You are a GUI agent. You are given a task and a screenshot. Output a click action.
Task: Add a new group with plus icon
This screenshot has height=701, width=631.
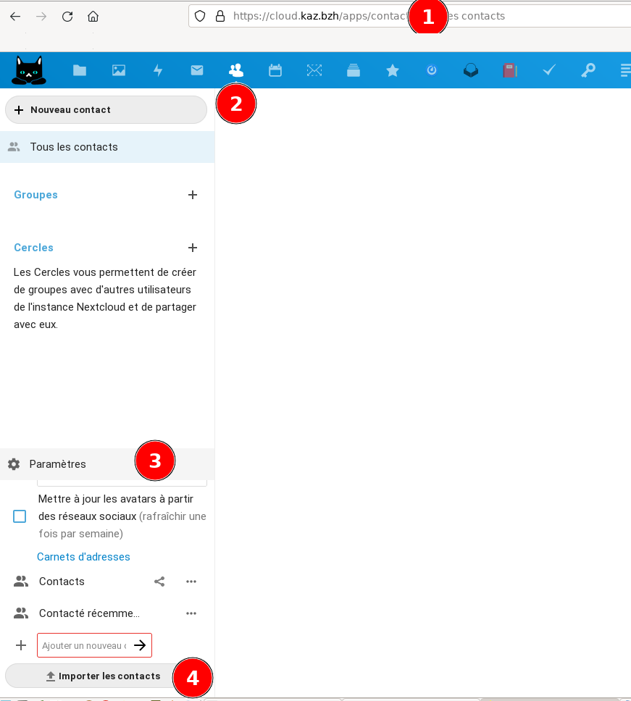click(x=193, y=195)
